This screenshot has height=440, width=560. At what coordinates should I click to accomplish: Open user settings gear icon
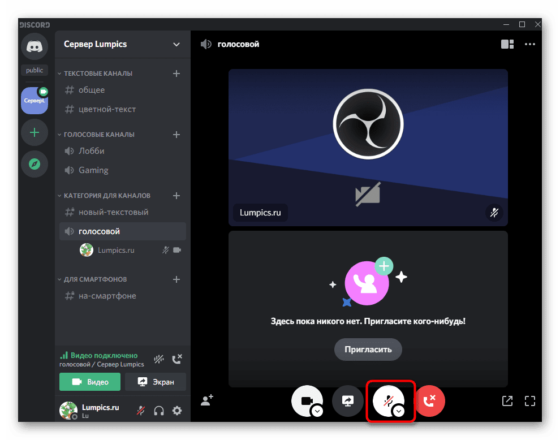tap(177, 411)
